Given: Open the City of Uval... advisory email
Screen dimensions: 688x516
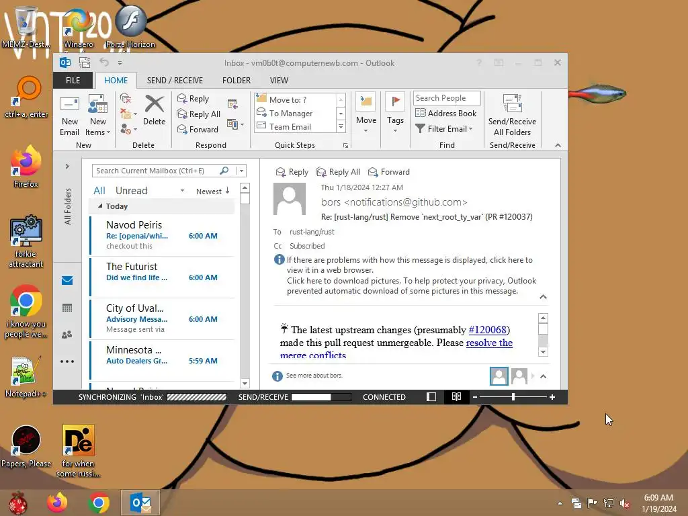Looking at the screenshot, I should pyautogui.click(x=163, y=318).
